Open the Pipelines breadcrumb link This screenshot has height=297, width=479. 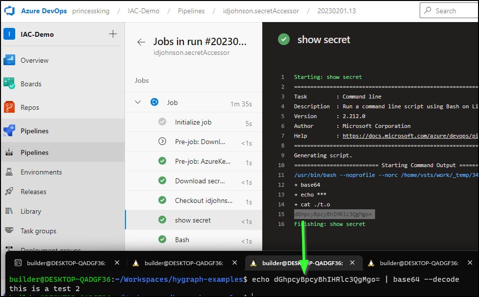coord(191,11)
